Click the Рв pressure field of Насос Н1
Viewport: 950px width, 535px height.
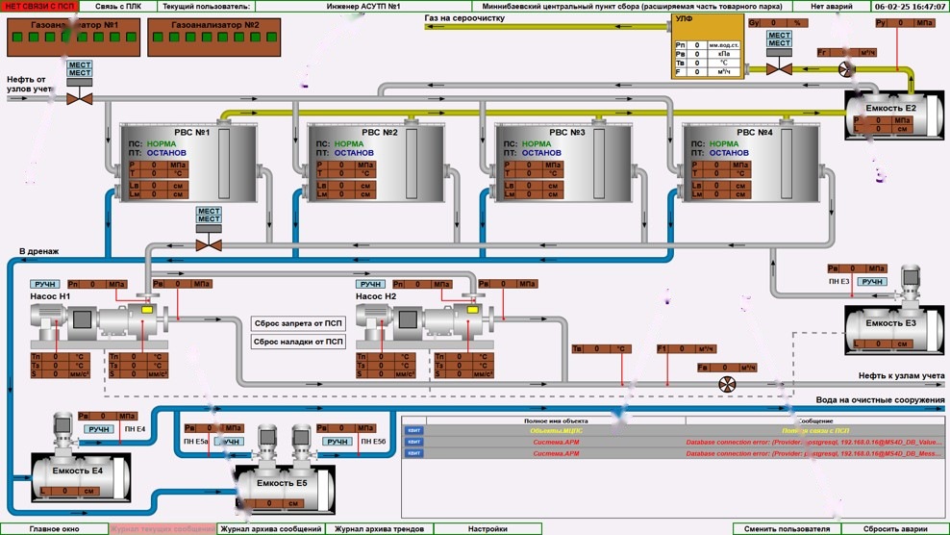(182, 283)
